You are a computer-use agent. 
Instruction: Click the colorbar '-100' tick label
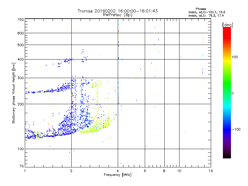236,129
